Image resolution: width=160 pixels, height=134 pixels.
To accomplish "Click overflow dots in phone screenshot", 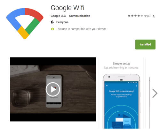I will 136,86.
